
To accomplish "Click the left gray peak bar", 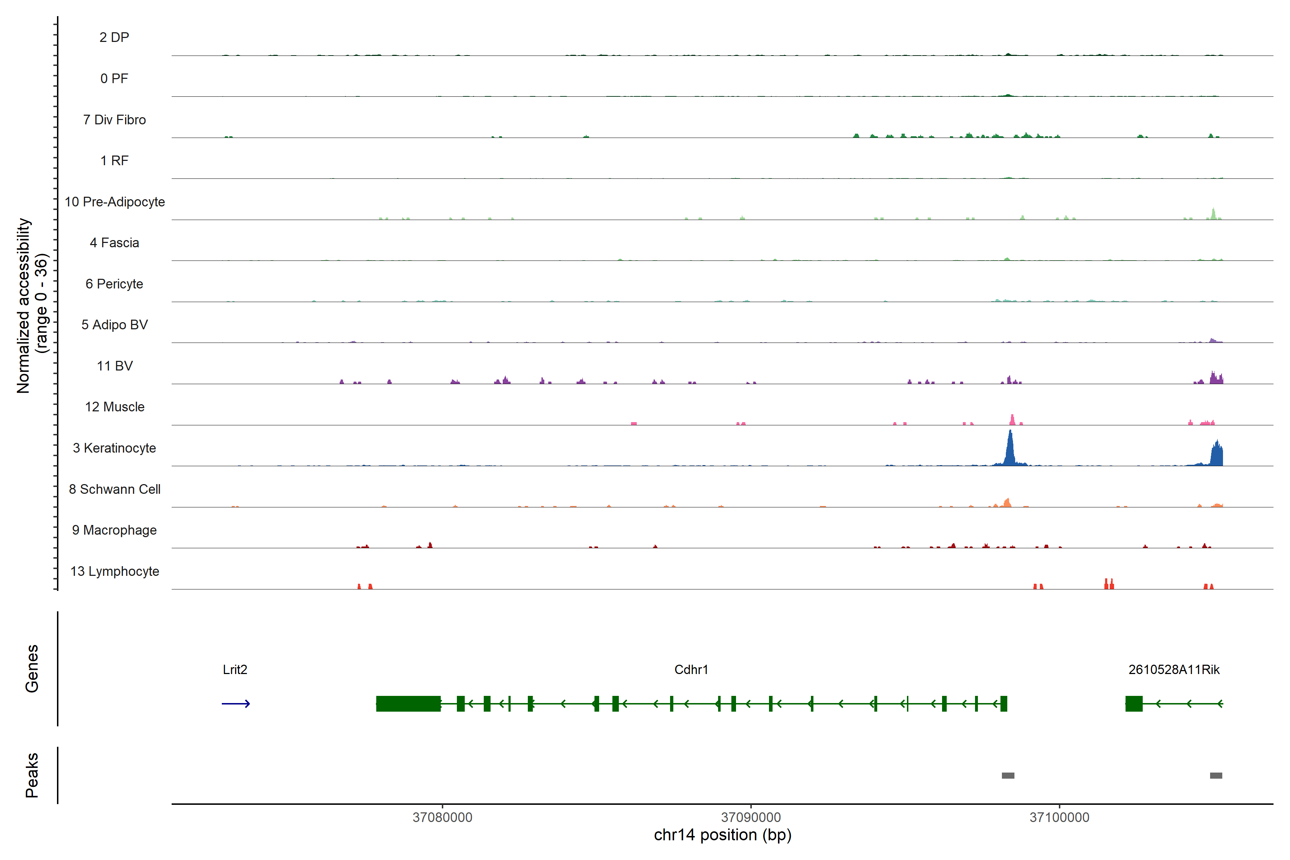I will tap(1008, 775).
